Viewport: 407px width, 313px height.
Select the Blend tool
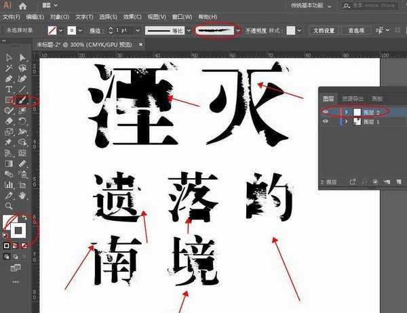pos(9,174)
